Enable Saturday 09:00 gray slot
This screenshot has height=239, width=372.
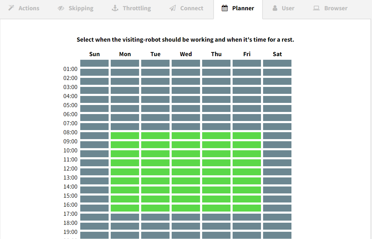click(277, 145)
